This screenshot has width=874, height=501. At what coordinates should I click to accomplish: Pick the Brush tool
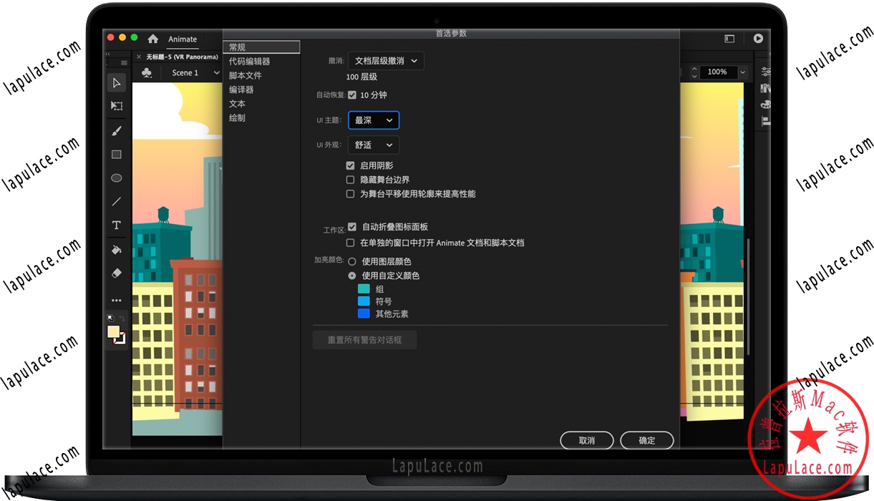click(x=116, y=130)
